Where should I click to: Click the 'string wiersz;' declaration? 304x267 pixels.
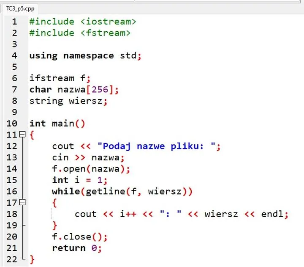(68, 101)
